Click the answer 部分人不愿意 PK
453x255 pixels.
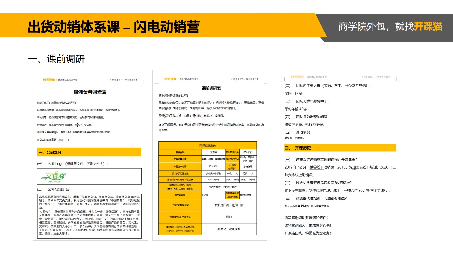[307, 206]
